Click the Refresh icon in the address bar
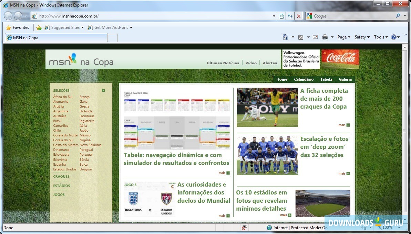The image size is (411, 234). [x=290, y=16]
